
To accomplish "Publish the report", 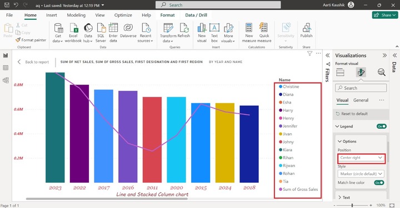I will coord(306,30).
